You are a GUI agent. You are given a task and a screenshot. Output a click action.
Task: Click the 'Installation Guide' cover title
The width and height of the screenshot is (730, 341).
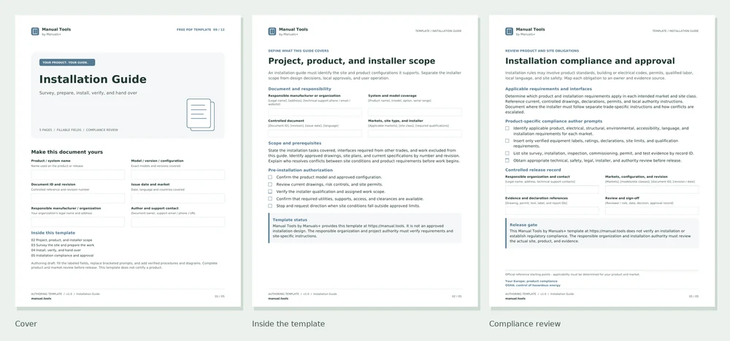point(93,79)
